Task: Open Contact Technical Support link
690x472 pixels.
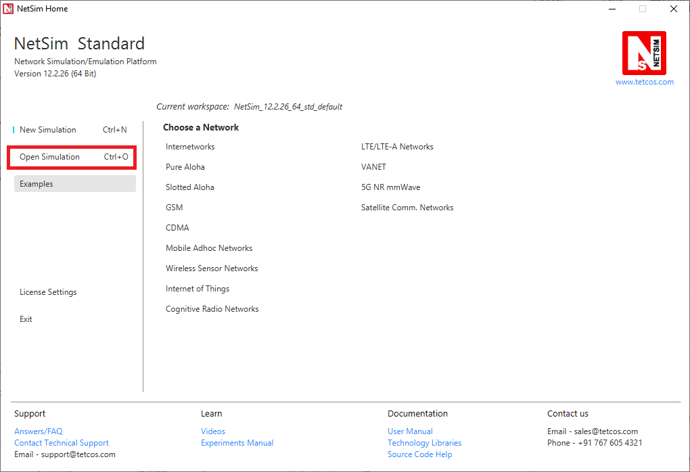Action: [x=61, y=442]
